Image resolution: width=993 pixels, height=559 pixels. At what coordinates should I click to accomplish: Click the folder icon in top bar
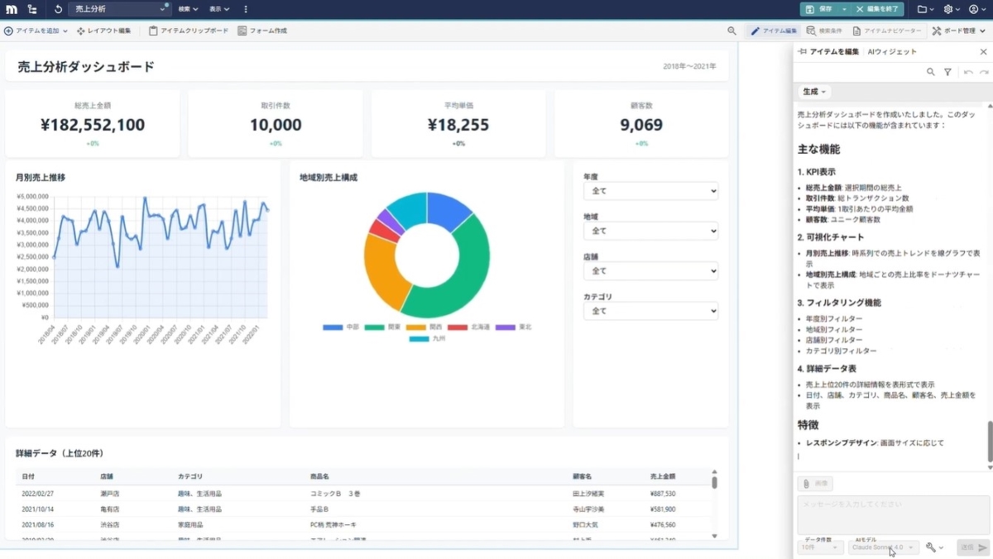(925, 9)
